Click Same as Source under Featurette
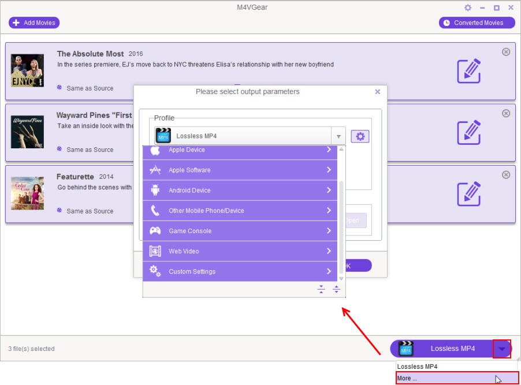 [x=90, y=211]
